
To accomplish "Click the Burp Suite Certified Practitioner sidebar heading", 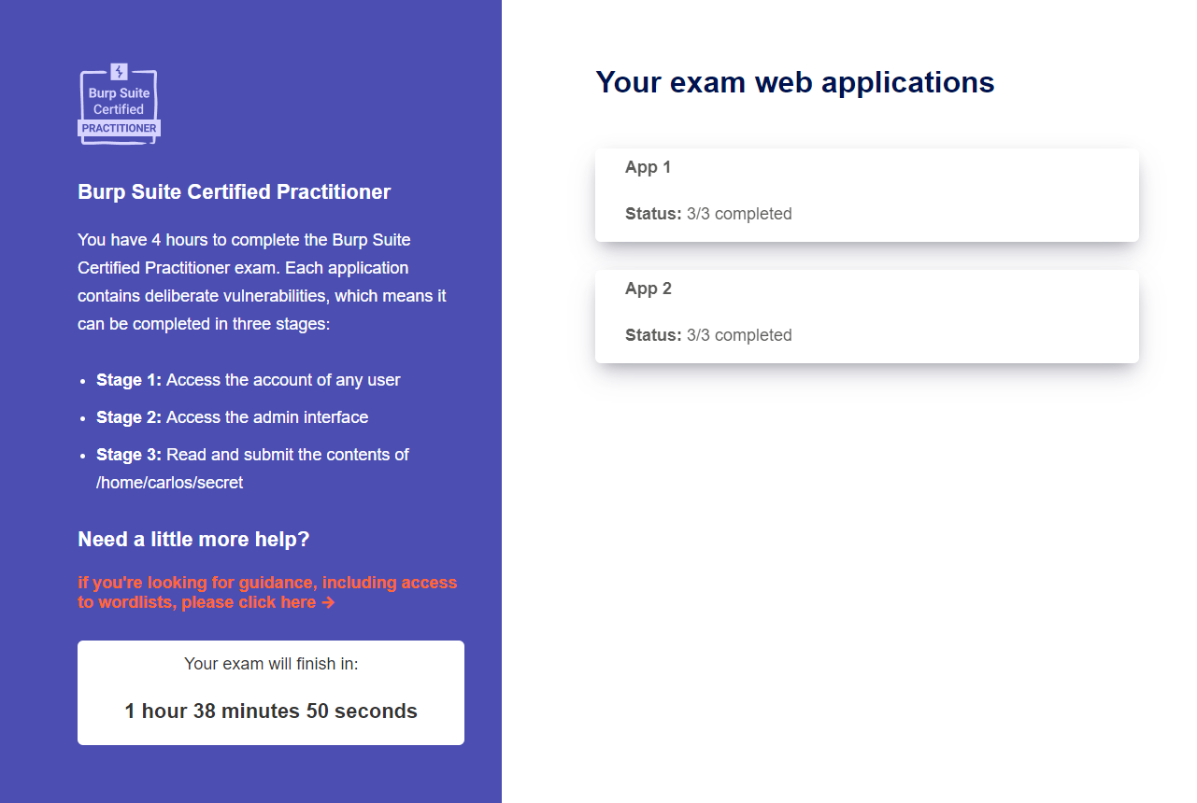I will click(x=234, y=192).
